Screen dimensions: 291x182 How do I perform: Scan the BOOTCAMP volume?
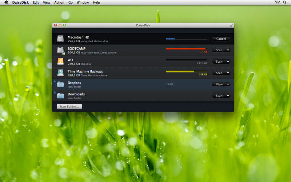coord(219,50)
